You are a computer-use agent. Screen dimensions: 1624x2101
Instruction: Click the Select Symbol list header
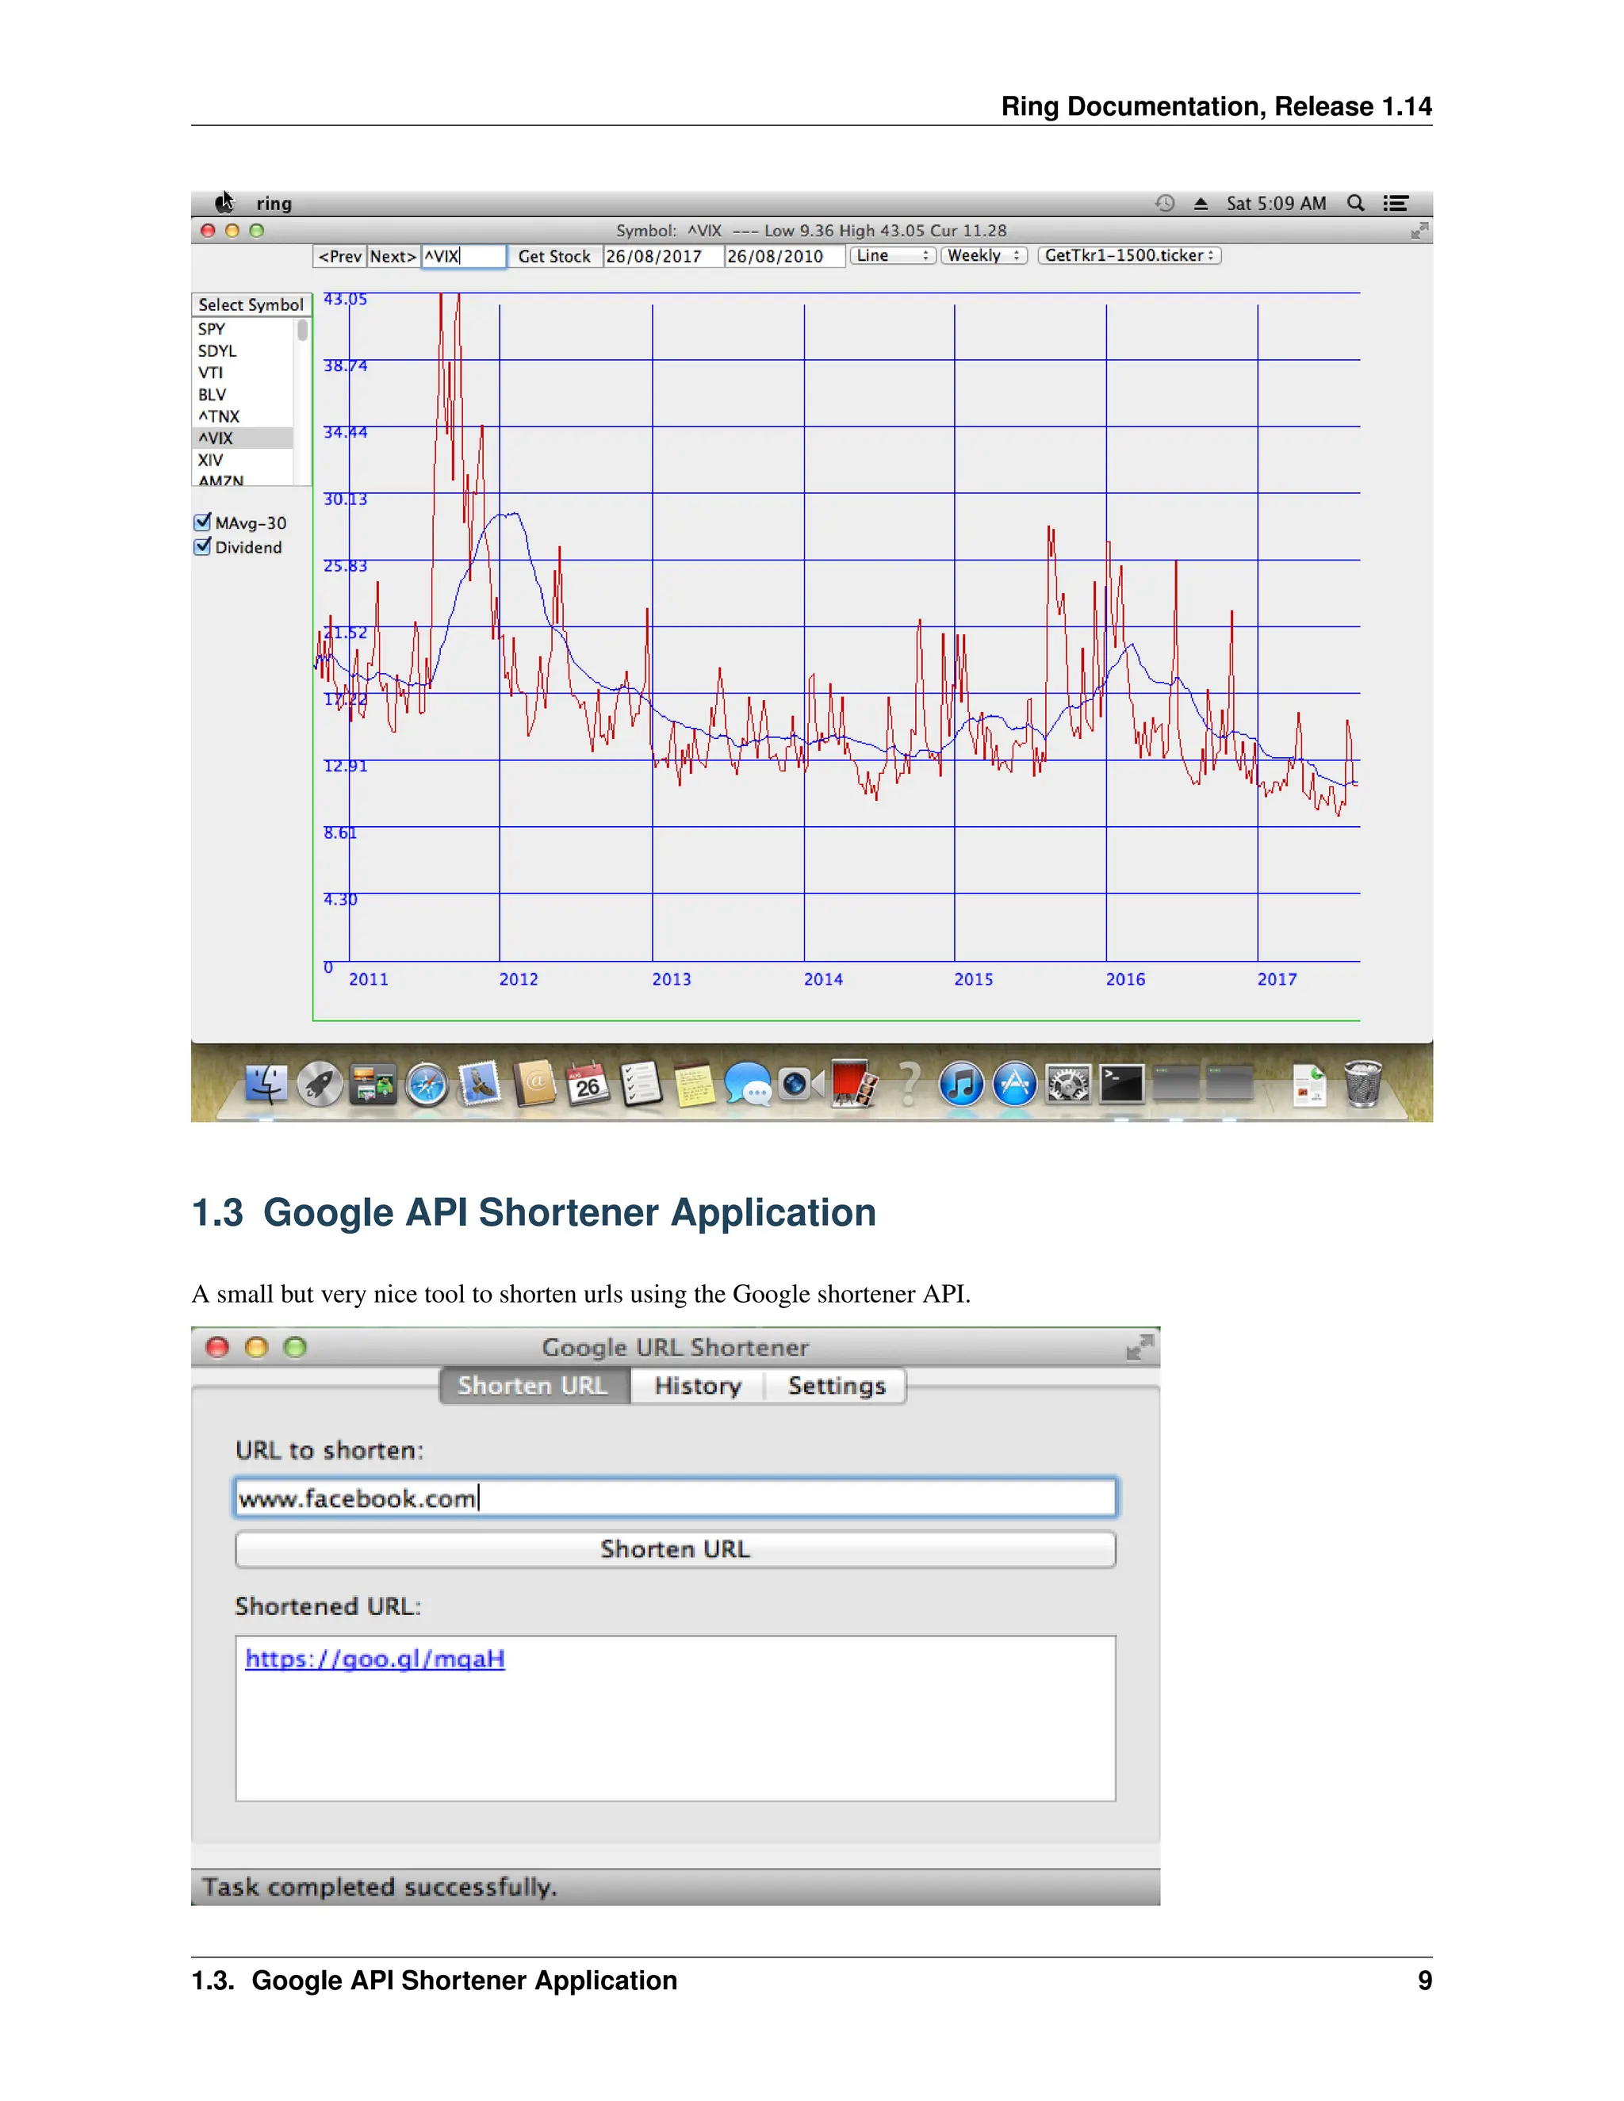(251, 305)
